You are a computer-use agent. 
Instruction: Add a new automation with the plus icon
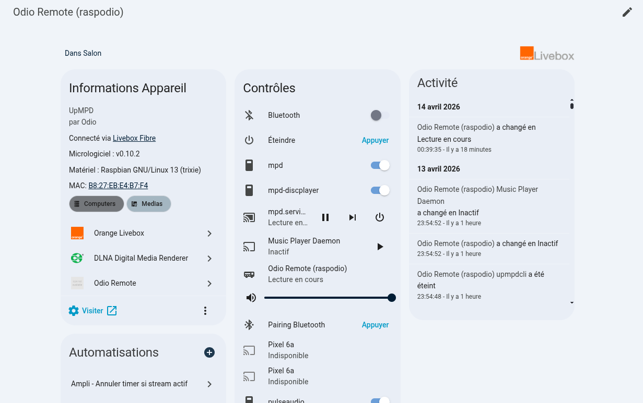(209, 352)
